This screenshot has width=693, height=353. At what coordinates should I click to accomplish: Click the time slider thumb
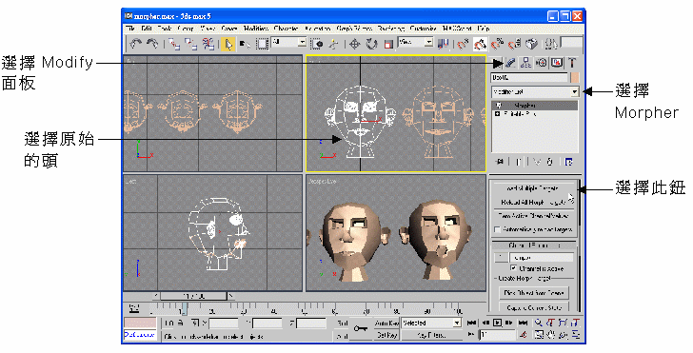194,296
